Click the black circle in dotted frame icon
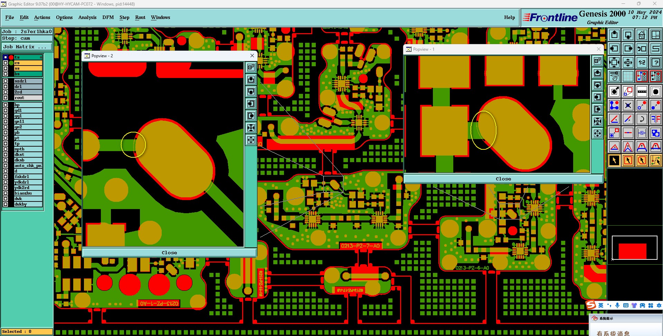 tap(656, 91)
